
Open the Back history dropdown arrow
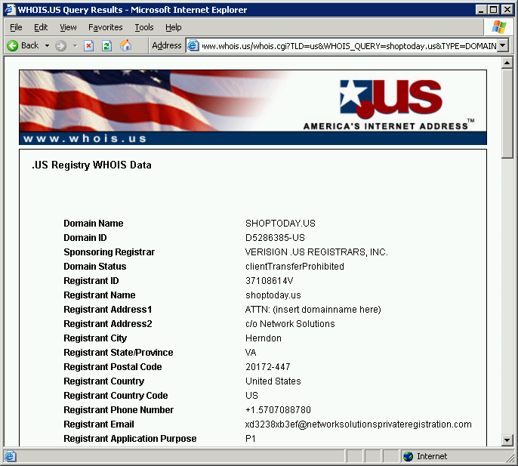click(x=48, y=45)
